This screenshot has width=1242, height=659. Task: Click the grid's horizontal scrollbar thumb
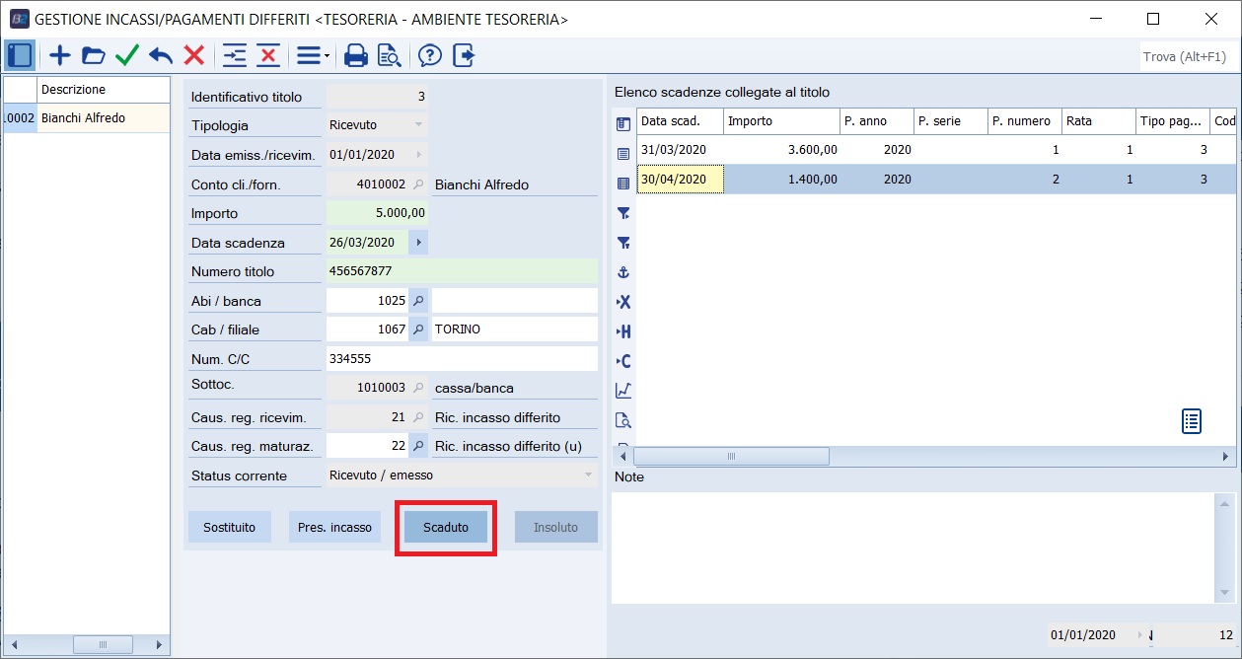(x=731, y=457)
